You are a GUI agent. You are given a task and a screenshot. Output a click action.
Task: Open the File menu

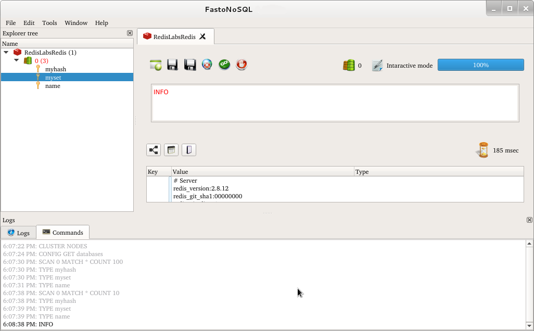pos(10,23)
